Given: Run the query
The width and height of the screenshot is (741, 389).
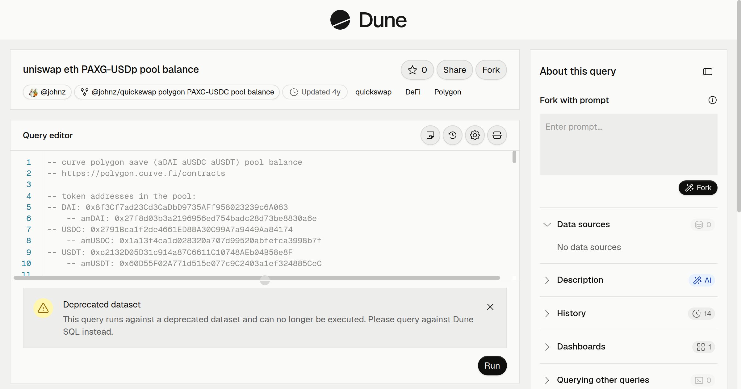Looking at the screenshot, I should [492, 366].
